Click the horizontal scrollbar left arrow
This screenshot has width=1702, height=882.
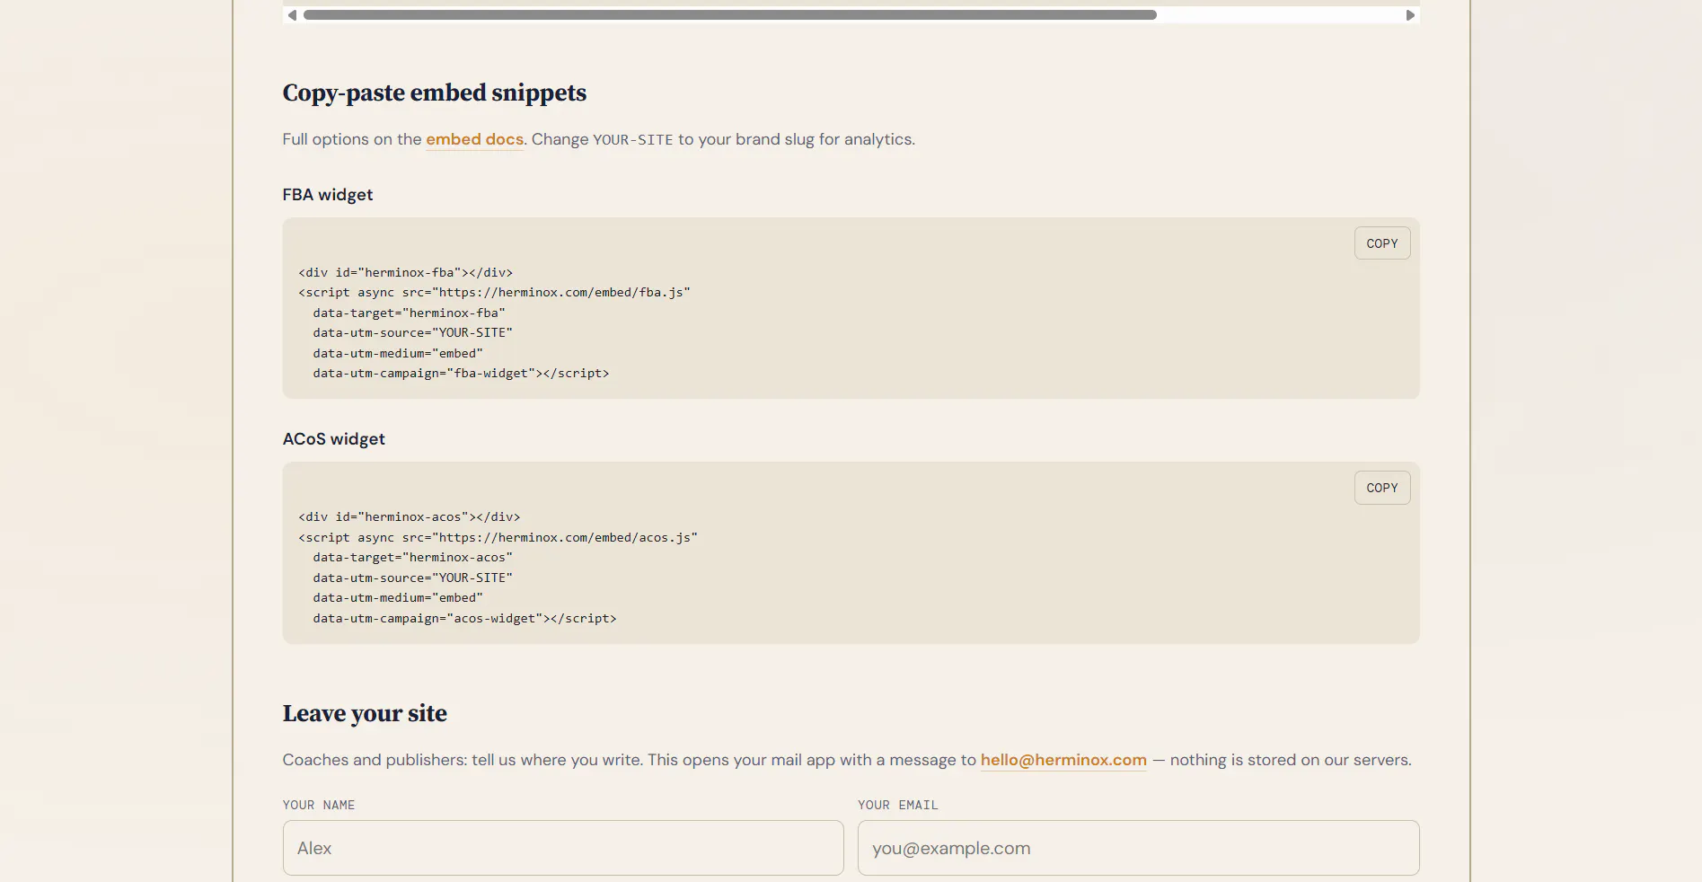point(292,15)
